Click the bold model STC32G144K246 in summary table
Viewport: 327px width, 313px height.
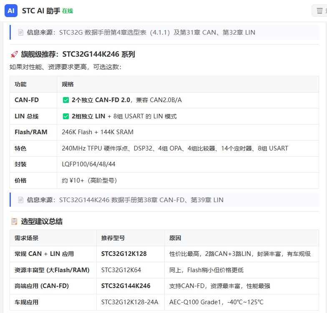click(126, 286)
